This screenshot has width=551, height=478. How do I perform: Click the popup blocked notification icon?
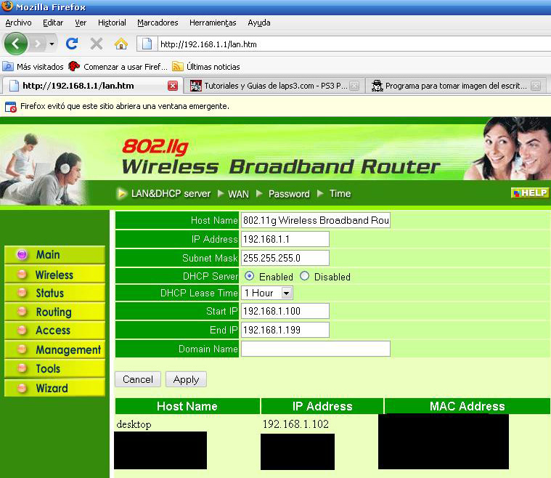(x=11, y=106)
